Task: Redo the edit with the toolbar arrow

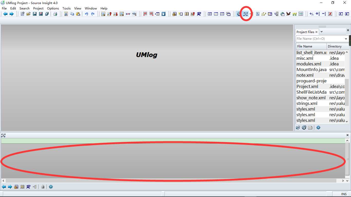Action: 93,14
